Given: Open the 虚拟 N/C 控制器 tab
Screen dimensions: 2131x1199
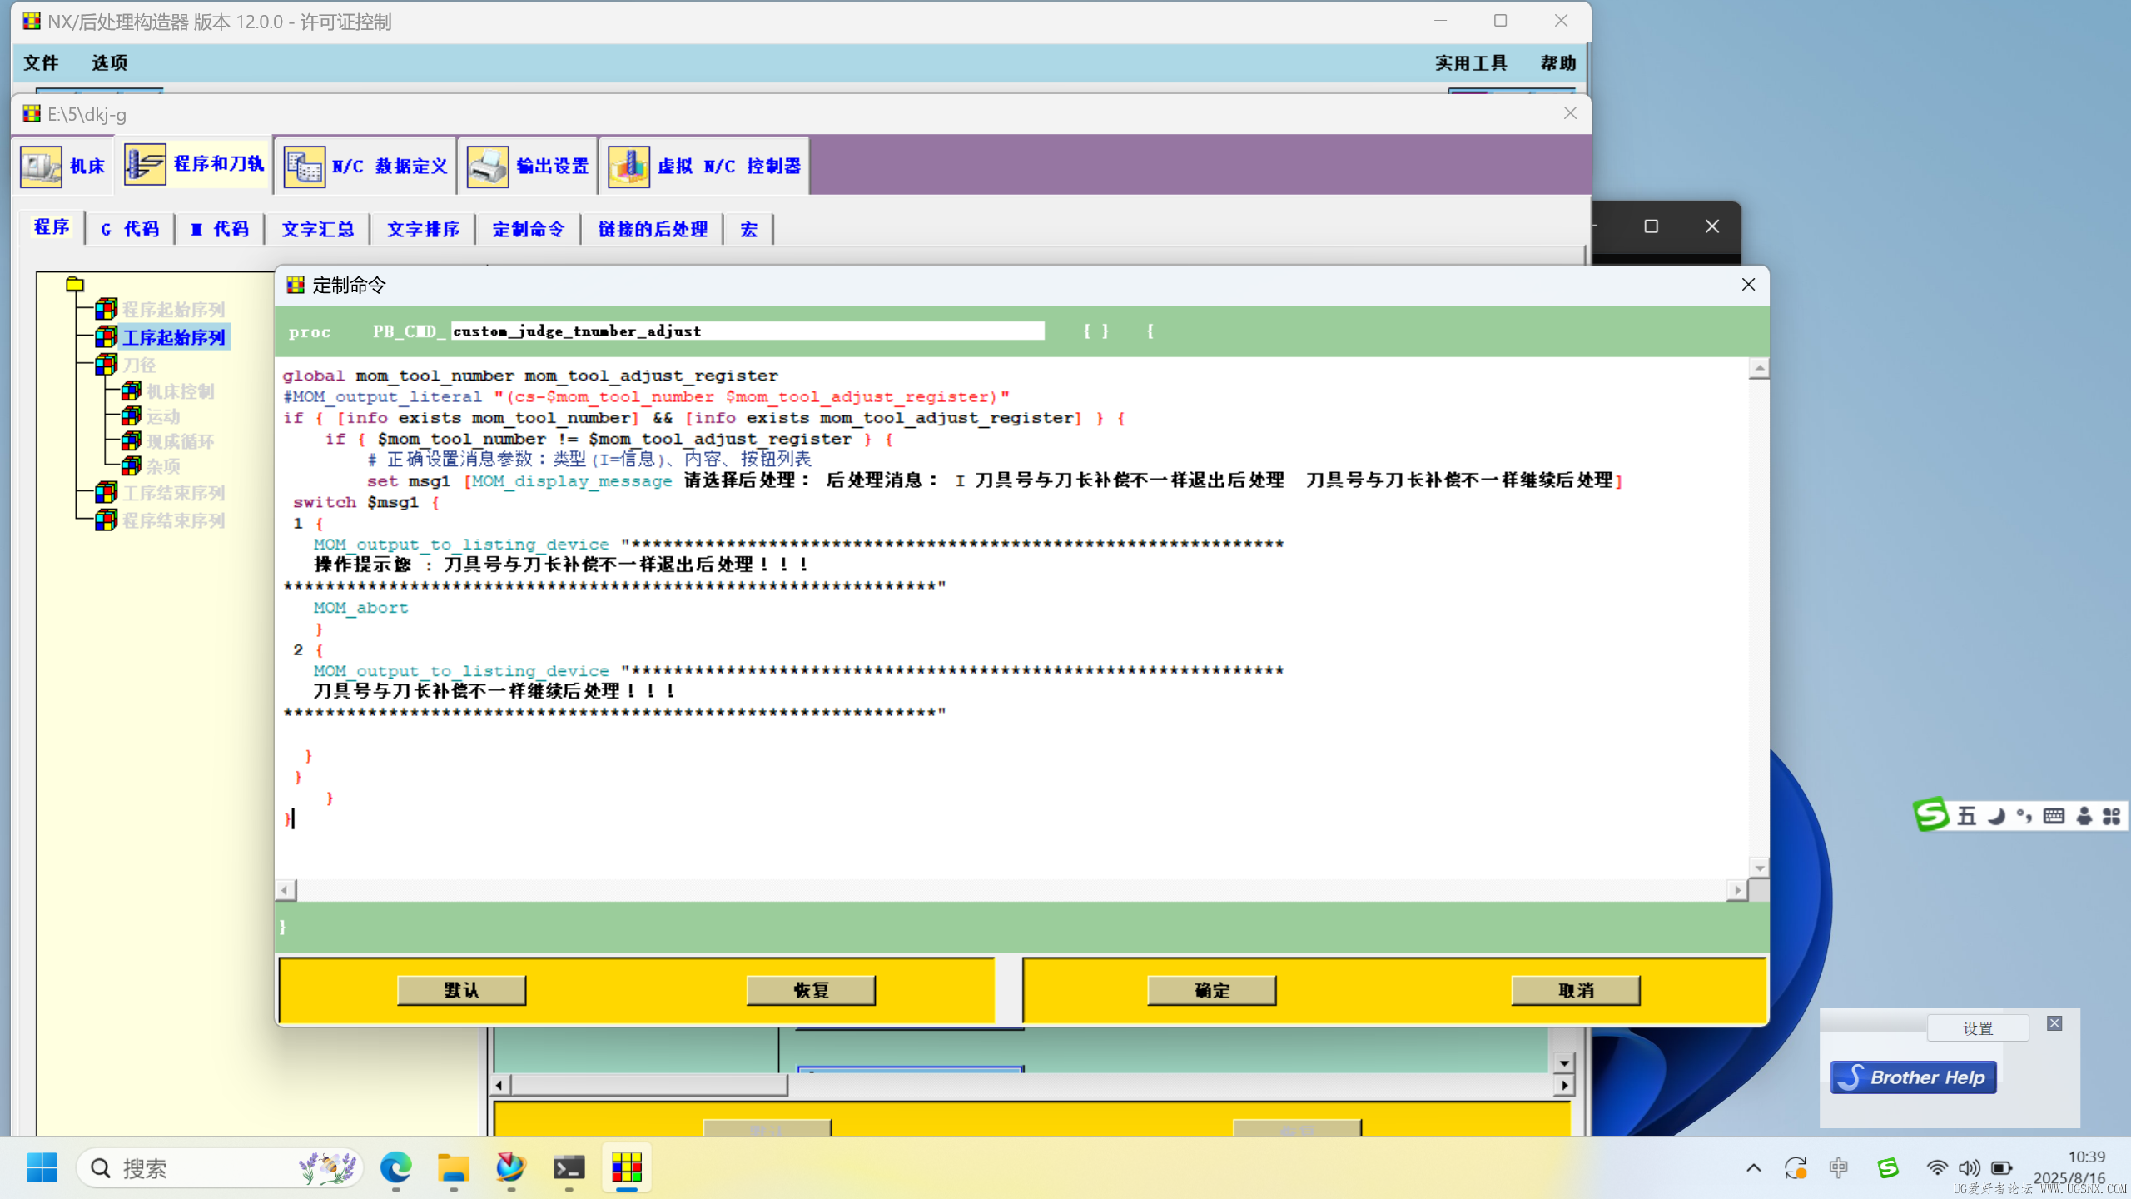Looking at the screenshot, I should (x=704, y=166).
